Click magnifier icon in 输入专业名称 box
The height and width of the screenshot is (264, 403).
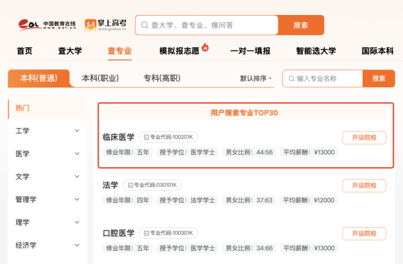click(x=291, y=79)
